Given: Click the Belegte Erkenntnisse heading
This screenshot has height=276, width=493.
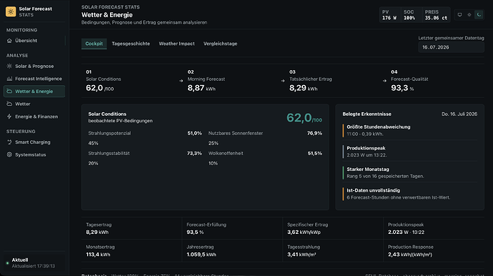Looking at the screenshot, I should point(367,114).
